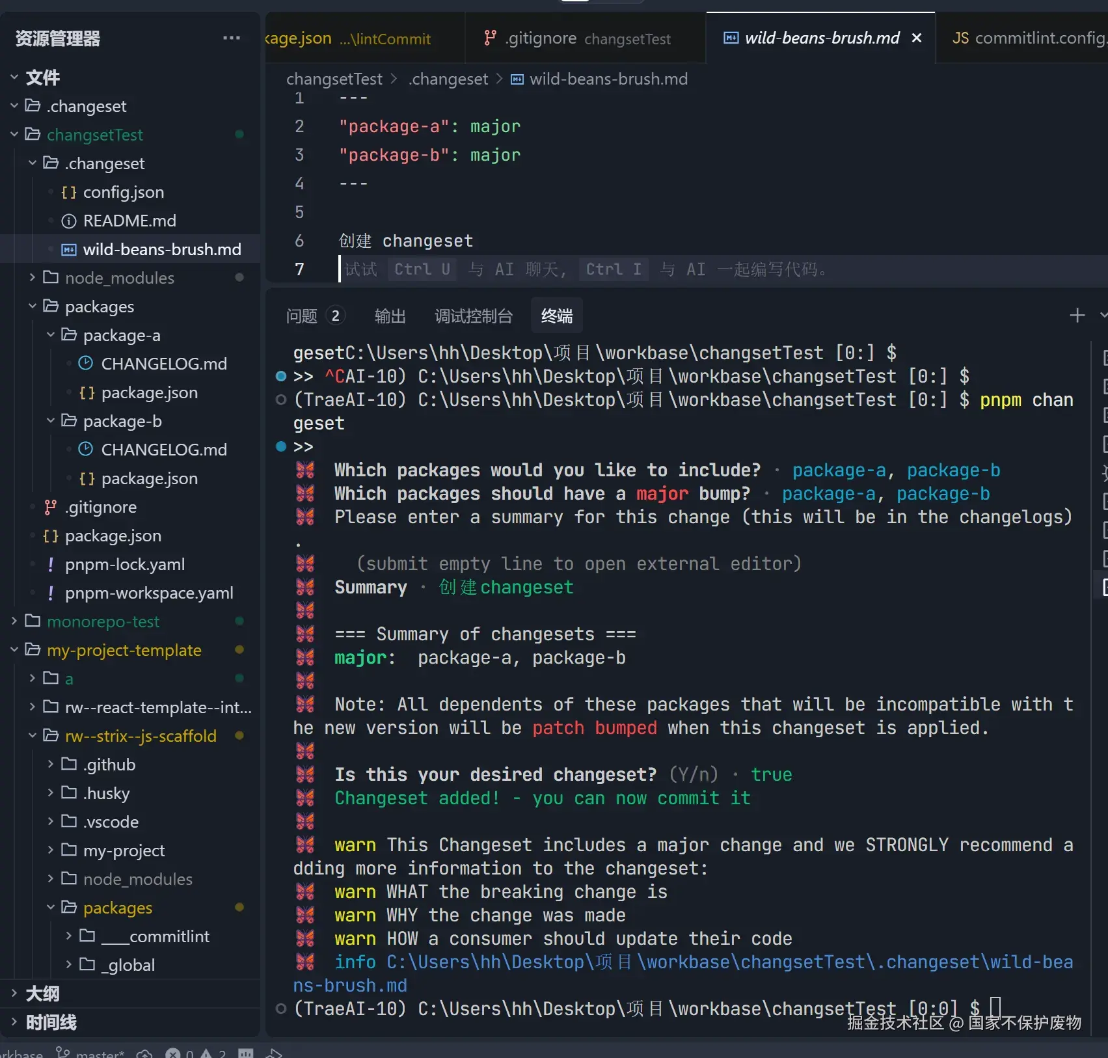Open the explorer more actions ellipsis menu

pos(231,38)
